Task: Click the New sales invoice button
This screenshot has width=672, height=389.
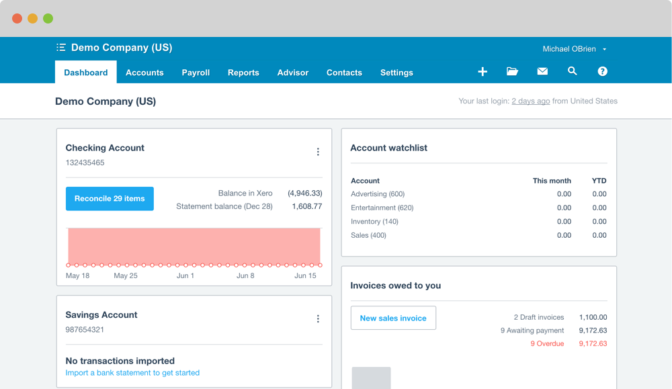Action: point(393,318)
